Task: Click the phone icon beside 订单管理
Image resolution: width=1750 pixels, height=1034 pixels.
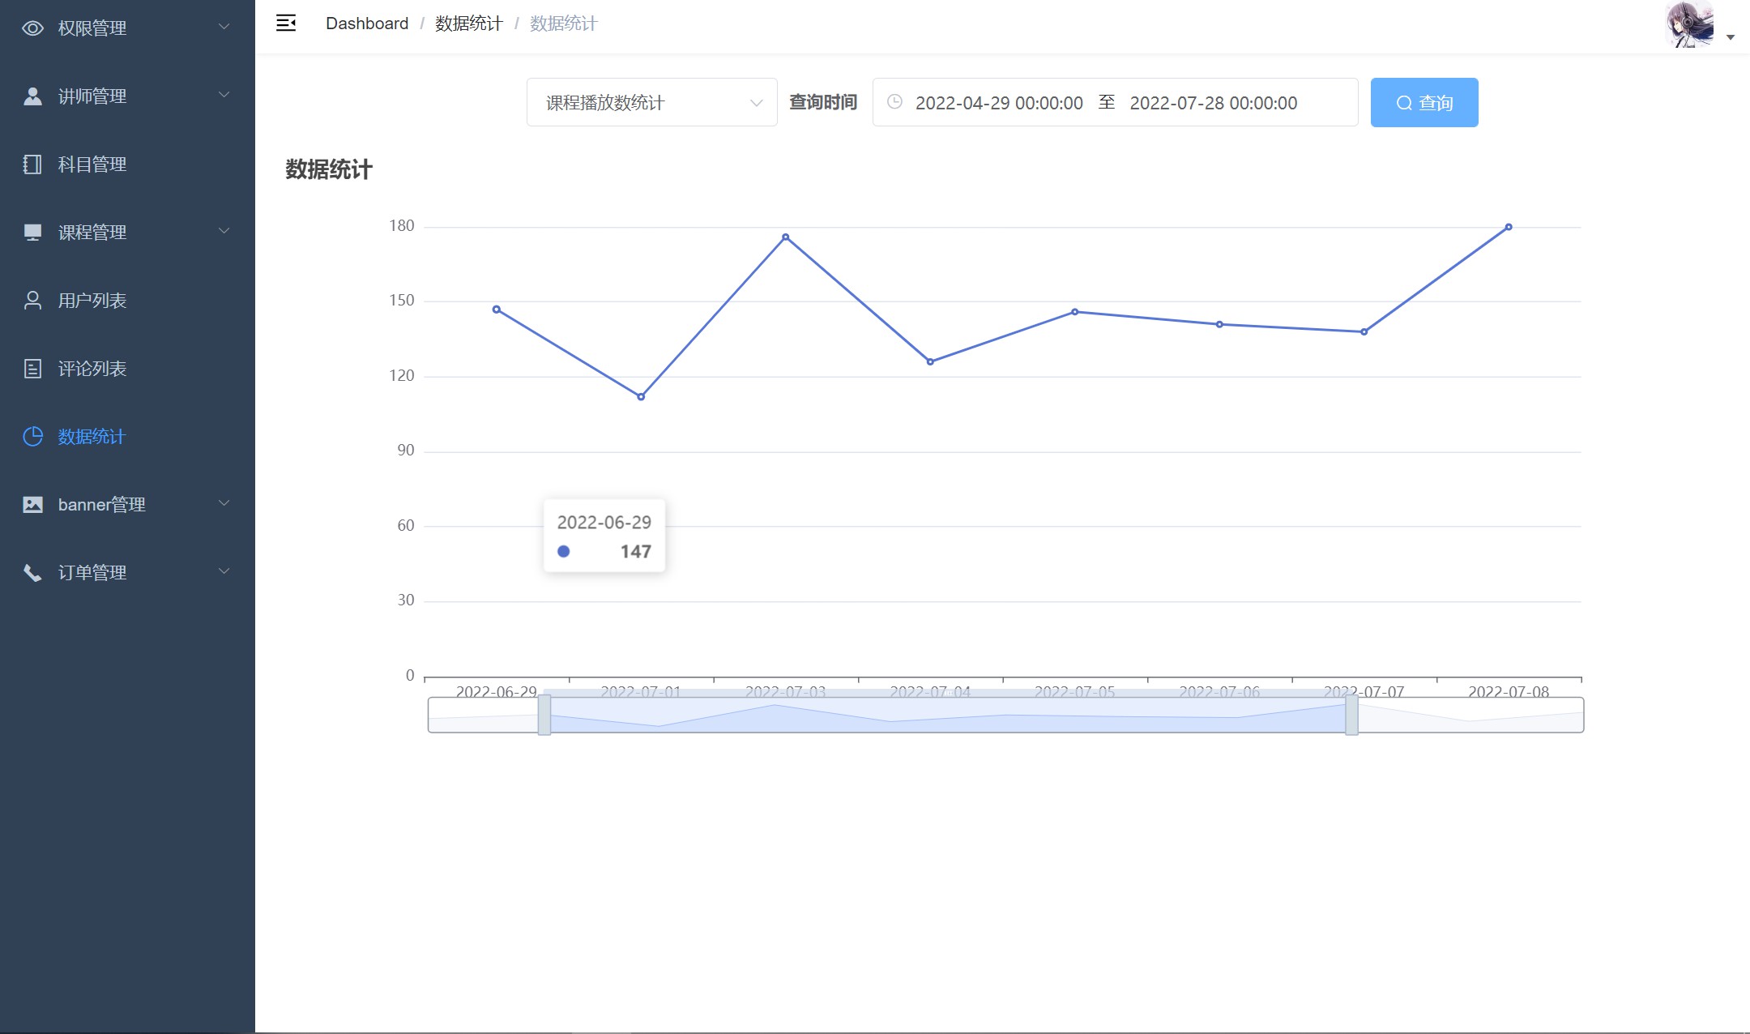Action: tap(32, 573)
